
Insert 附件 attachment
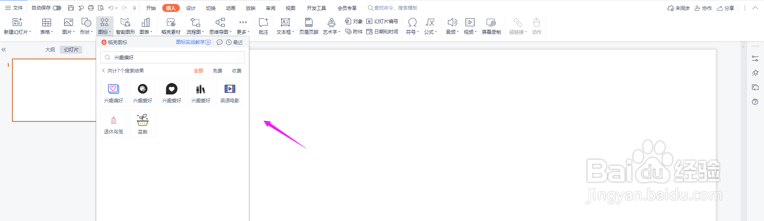tap(354, 31)
